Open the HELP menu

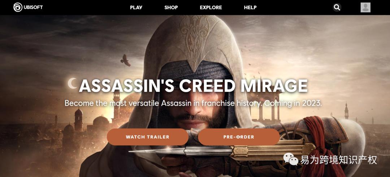coord(250,8)
